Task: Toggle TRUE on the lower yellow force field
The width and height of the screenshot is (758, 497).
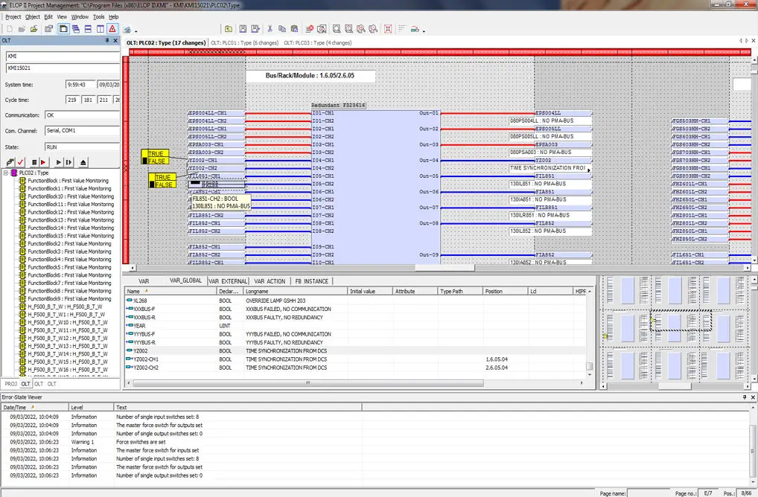Action: tap(162, 177)
